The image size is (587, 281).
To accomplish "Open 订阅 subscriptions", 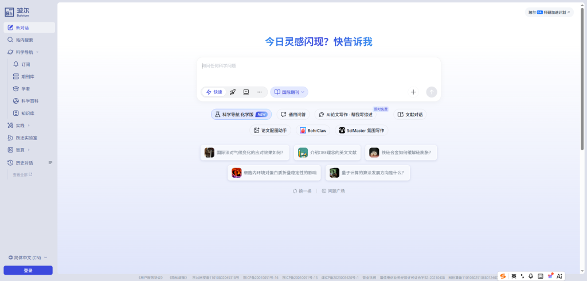I will 25,64.
